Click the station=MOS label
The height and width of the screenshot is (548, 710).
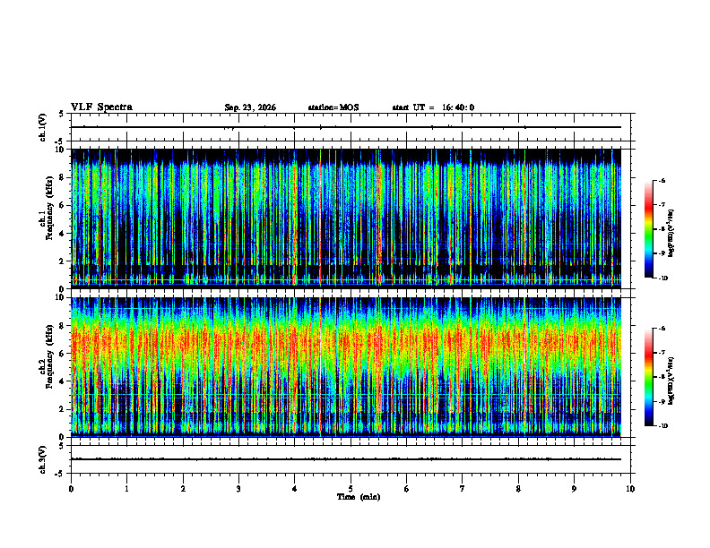[x=333, y=107]
